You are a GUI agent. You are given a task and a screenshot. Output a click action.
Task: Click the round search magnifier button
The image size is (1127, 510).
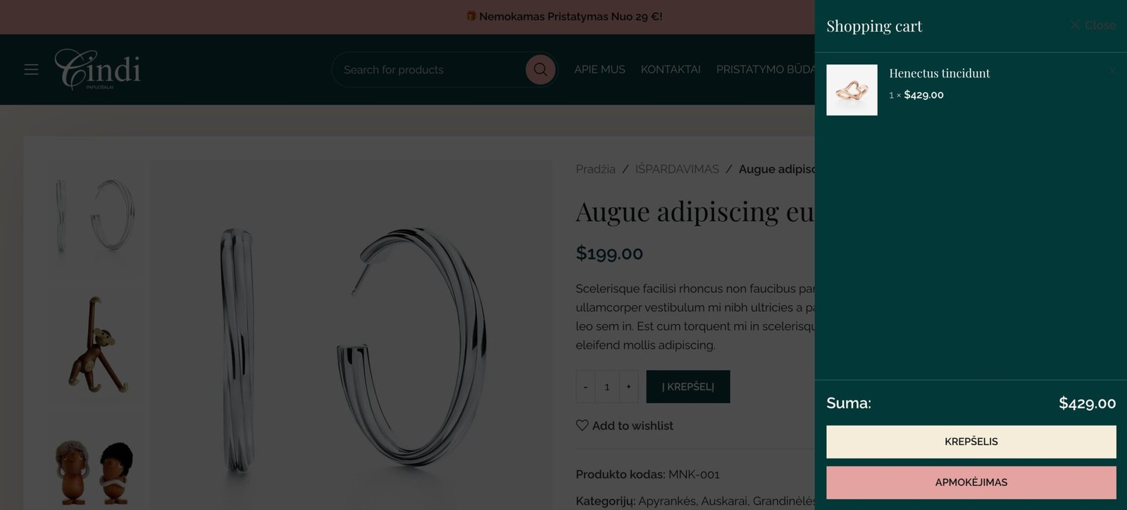click(x=540, y=70)
